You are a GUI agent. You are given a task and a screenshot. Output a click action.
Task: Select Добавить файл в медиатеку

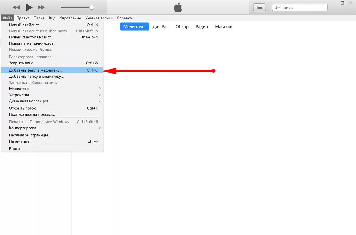(52, 70)
